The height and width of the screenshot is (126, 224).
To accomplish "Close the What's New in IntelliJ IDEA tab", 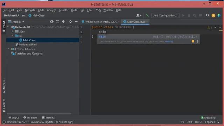I will 119,22.
